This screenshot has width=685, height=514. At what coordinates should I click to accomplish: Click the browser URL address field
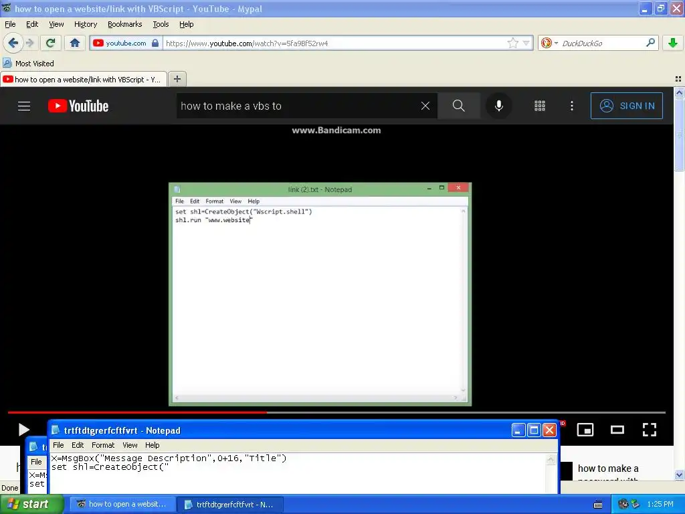point(334,43)
